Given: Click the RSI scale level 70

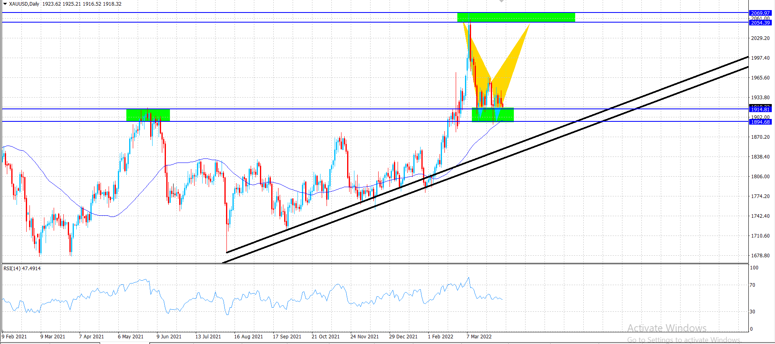Looking at the screenshot, I should coord(752,285).
